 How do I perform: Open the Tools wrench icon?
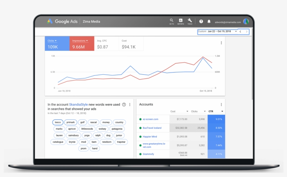pyautogui.click(x=190, y=21)
